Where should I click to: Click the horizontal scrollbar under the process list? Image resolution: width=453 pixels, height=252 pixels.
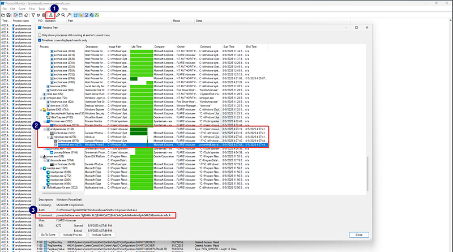(x=57, y=193)
